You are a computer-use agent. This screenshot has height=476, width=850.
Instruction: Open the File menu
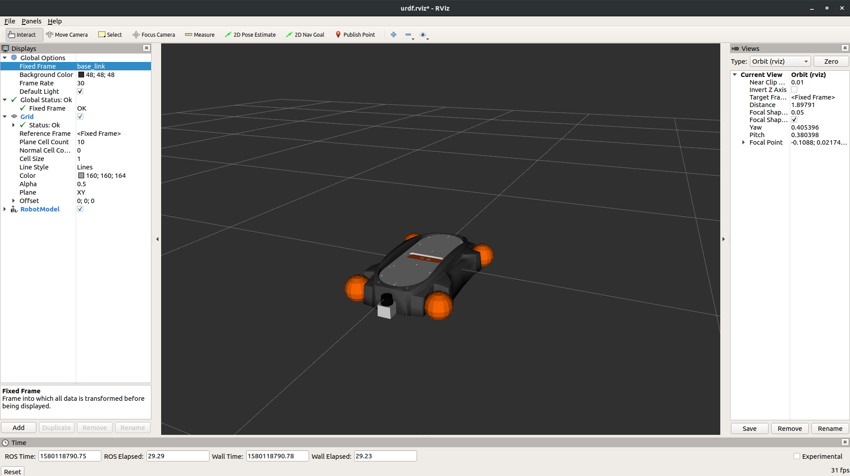click(x=10, y=21)
